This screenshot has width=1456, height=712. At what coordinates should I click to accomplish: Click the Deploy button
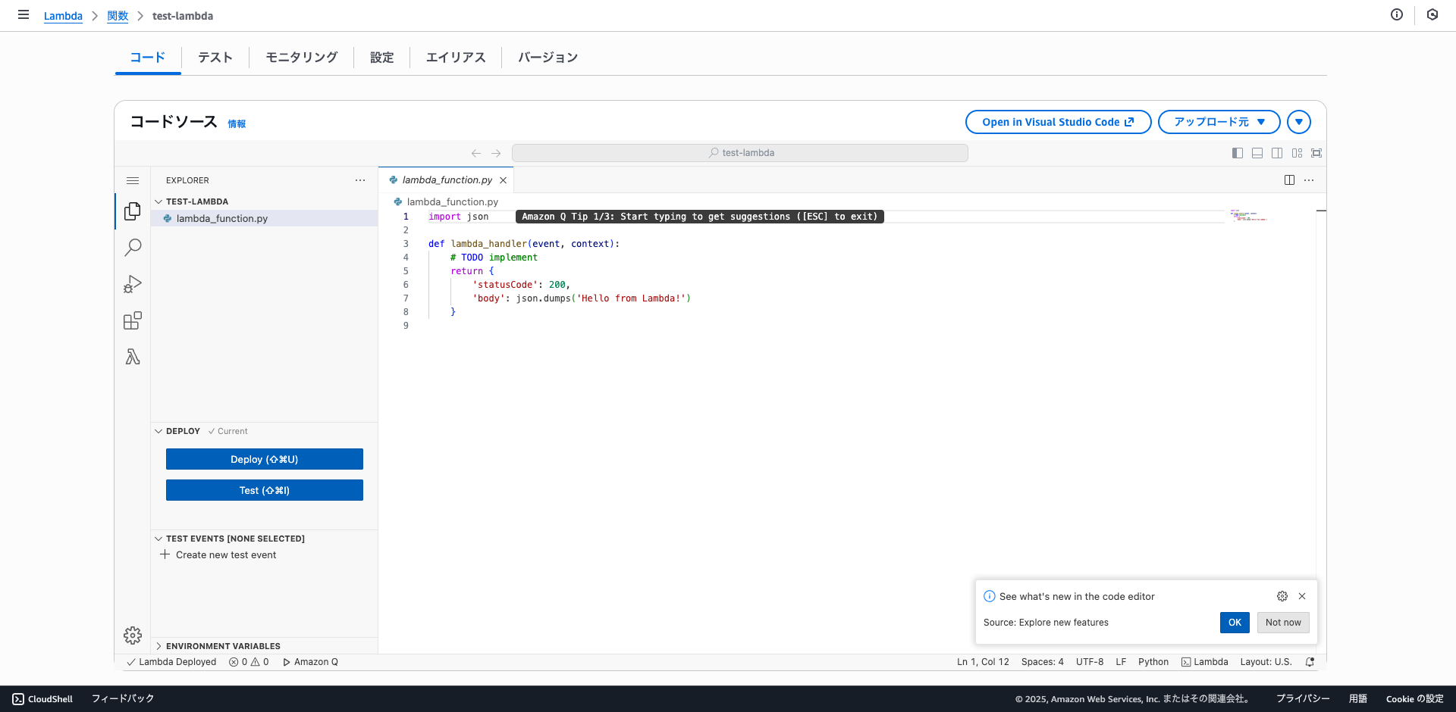[264, 459]
